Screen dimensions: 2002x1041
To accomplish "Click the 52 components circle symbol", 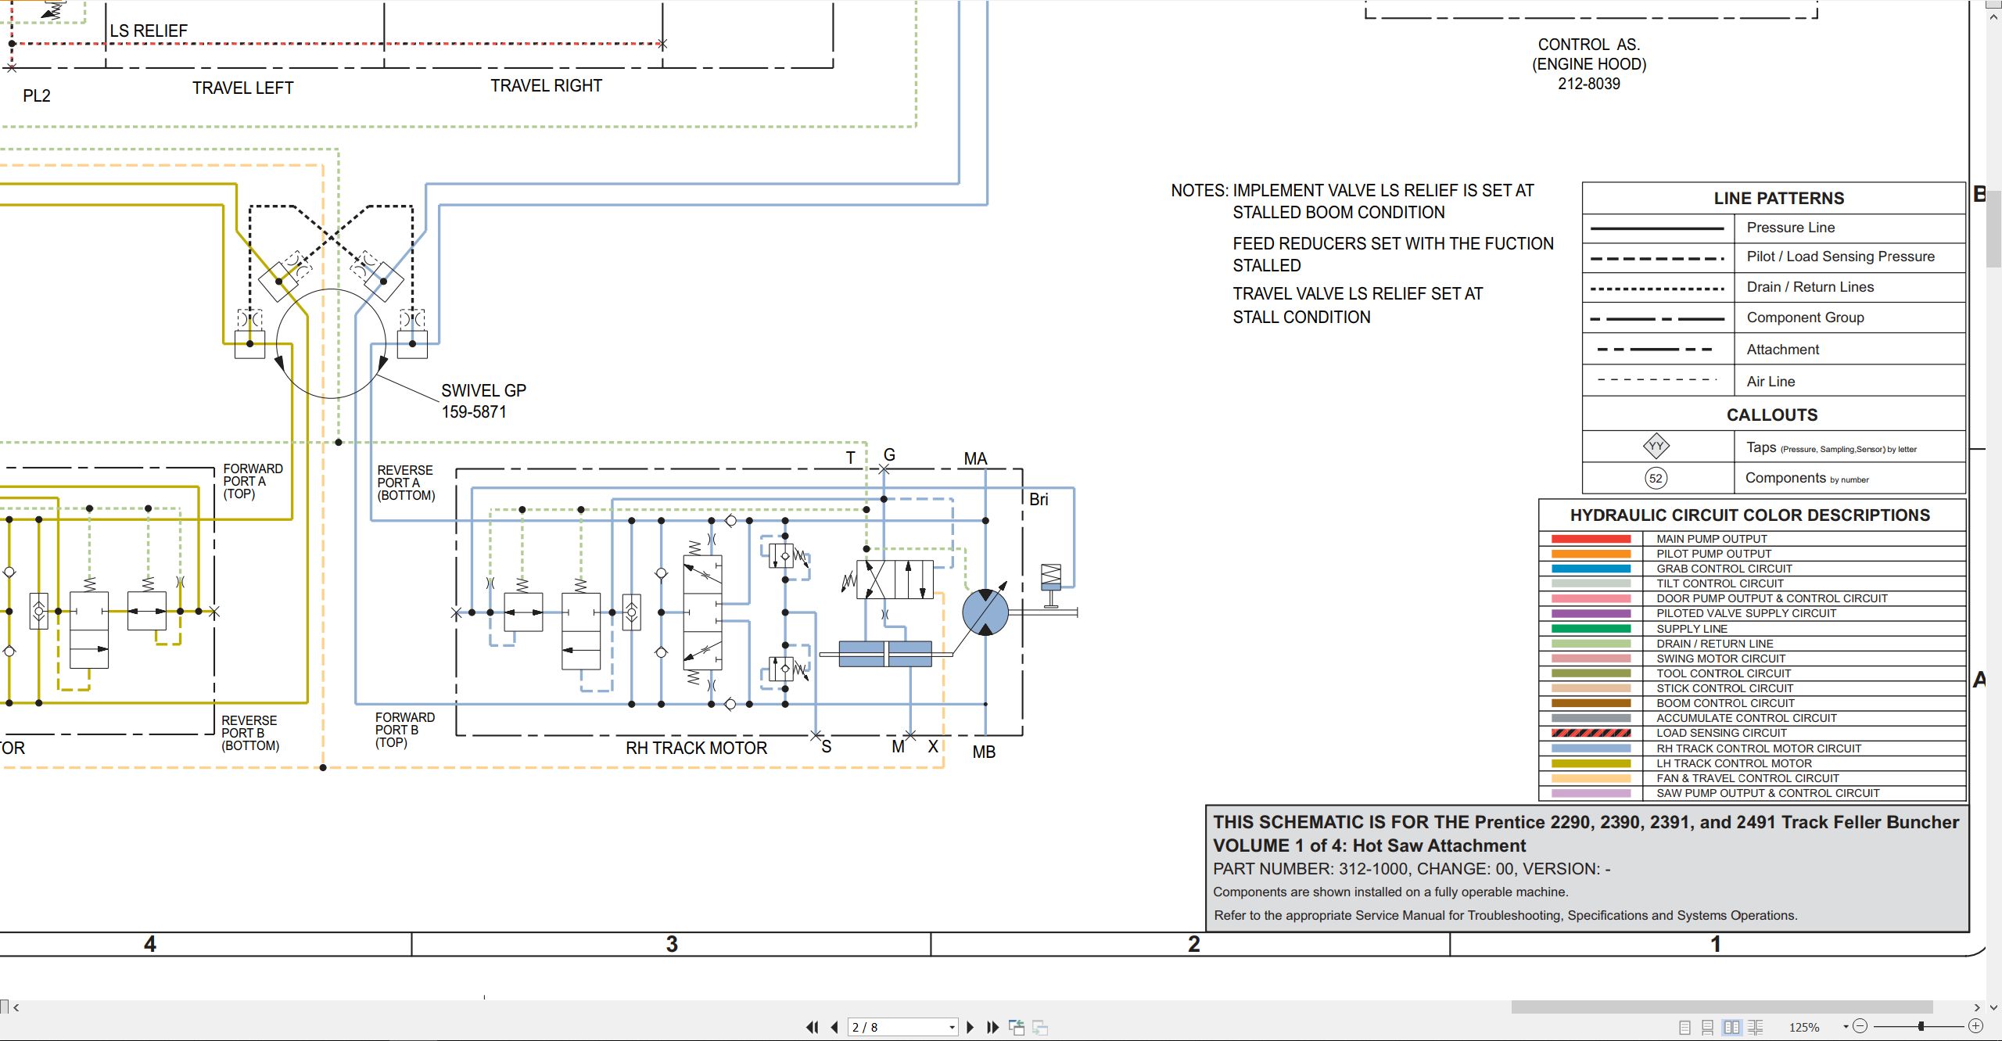I will 1656,479.
